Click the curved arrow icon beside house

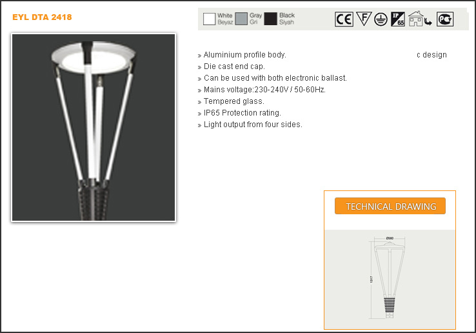coord(428,21)
